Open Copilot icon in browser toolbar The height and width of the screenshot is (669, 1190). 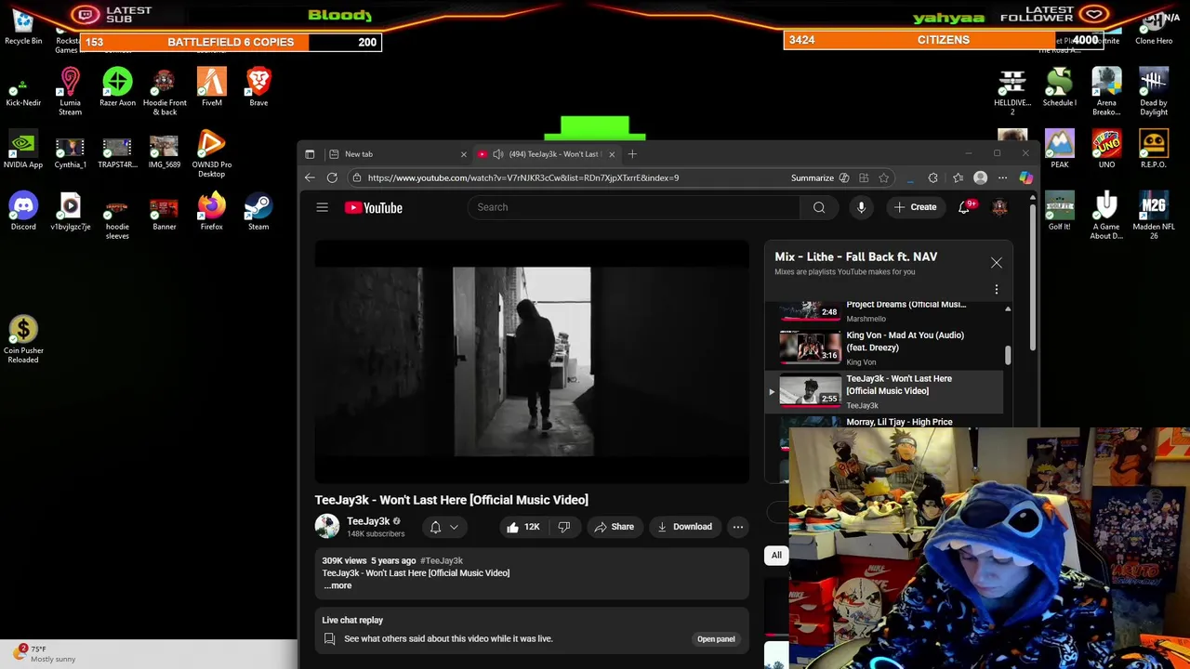tap(1025, 177)
